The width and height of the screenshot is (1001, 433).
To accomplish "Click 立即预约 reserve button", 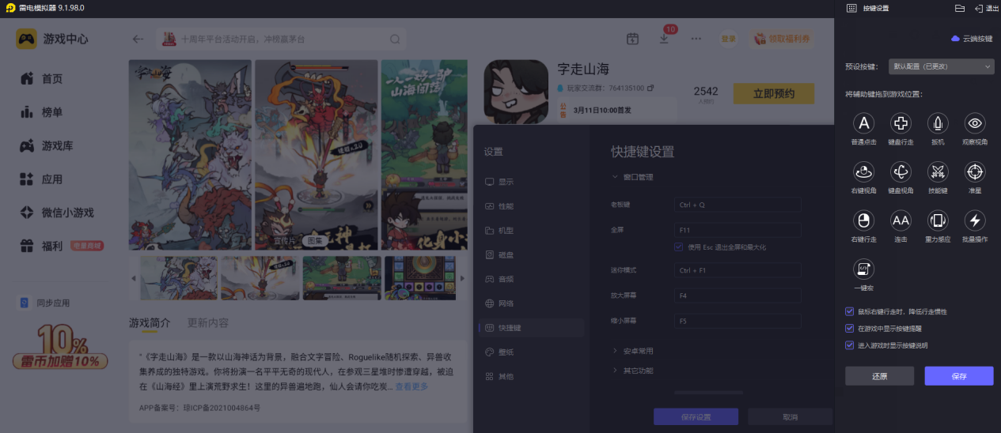I will 774,94.
